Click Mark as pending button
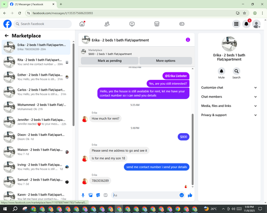This screenshot has height=213, width=267. pyautogui.click(x=109, y=61)
